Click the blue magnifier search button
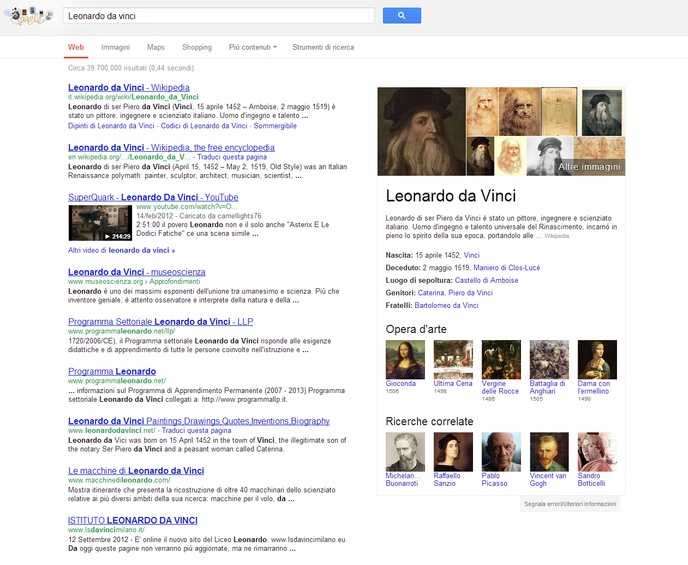Screen dimensions: 688x565 402,16
